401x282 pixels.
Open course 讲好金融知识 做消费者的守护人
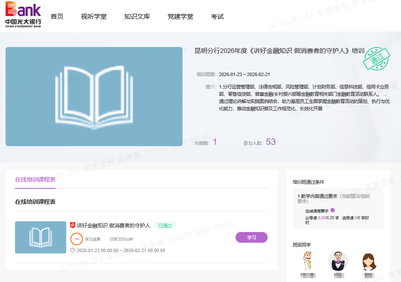113,225
